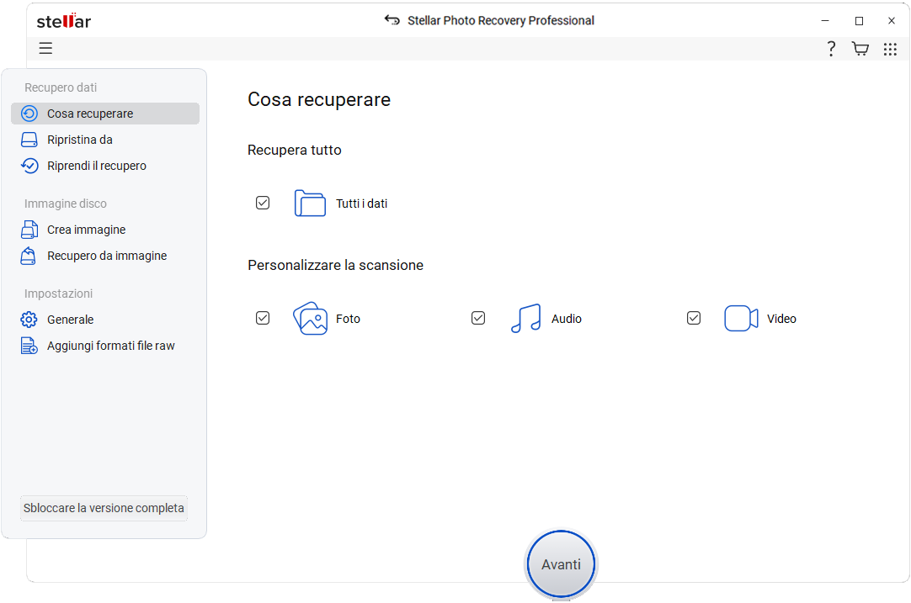
Task: Click the Crea immagine icon
Action: click(29, 230)
